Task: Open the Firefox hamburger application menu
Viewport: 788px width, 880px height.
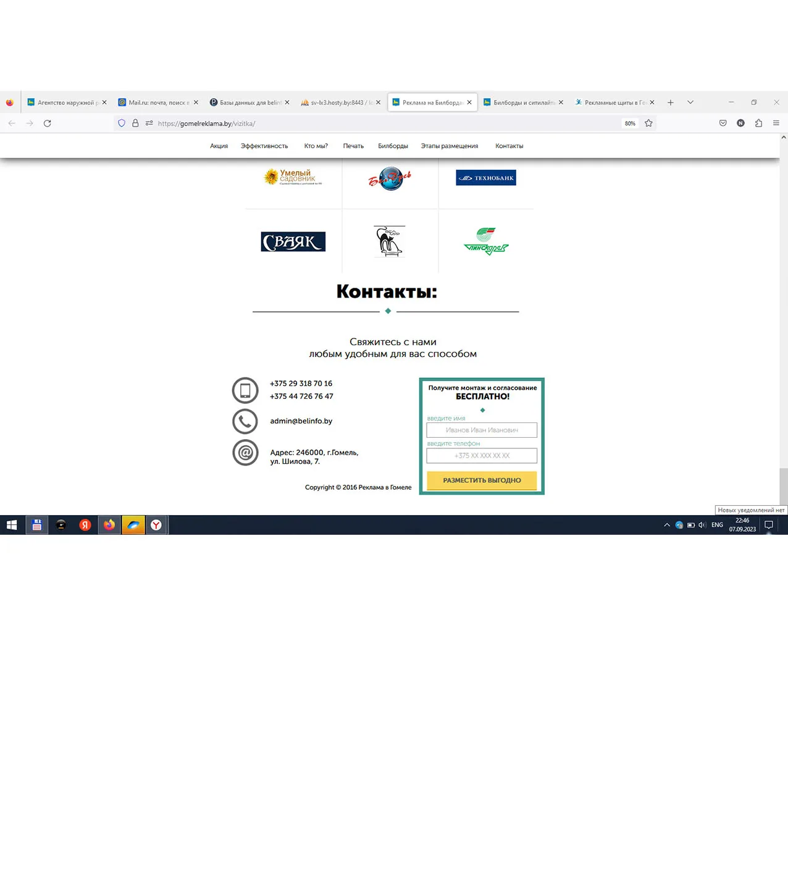Action: coord(776,124)
